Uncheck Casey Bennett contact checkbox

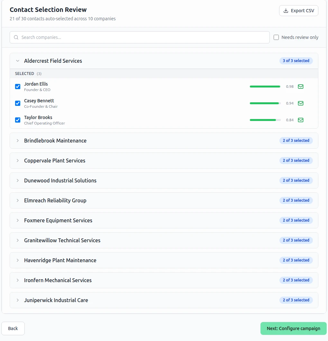[18, 103]
